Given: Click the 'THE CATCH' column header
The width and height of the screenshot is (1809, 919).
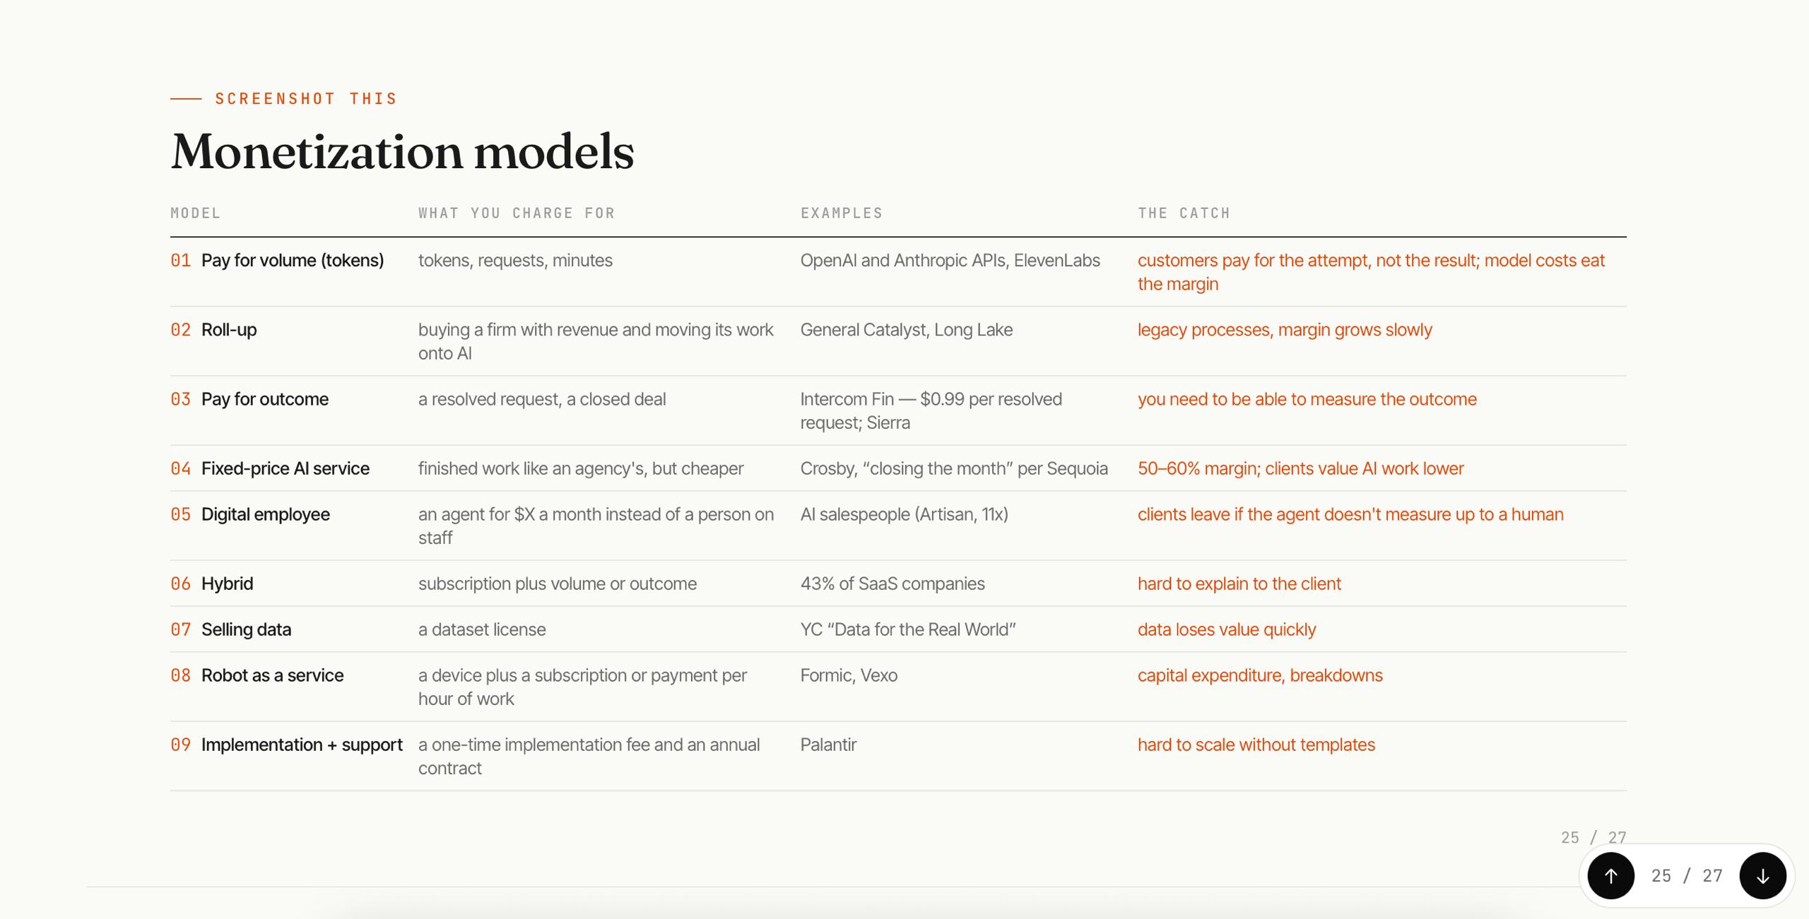Looking at the screenshot, I should click(x=1184, y=213).
